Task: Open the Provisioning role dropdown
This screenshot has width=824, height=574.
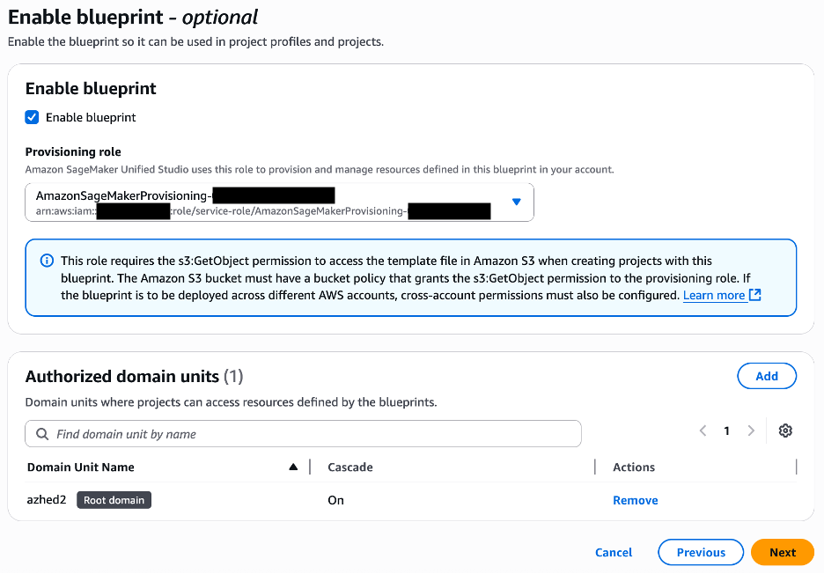Action: point(264,202)
